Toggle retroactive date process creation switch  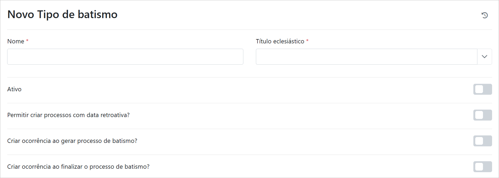pyautogui.click(x=482, y=115)
